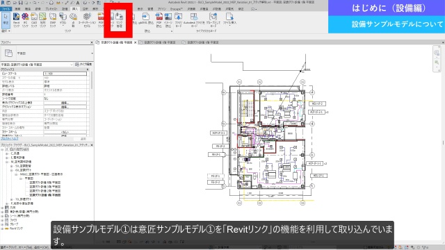
Task: Switch to the 設備 ribbon tab
Action: coord(65,9)
